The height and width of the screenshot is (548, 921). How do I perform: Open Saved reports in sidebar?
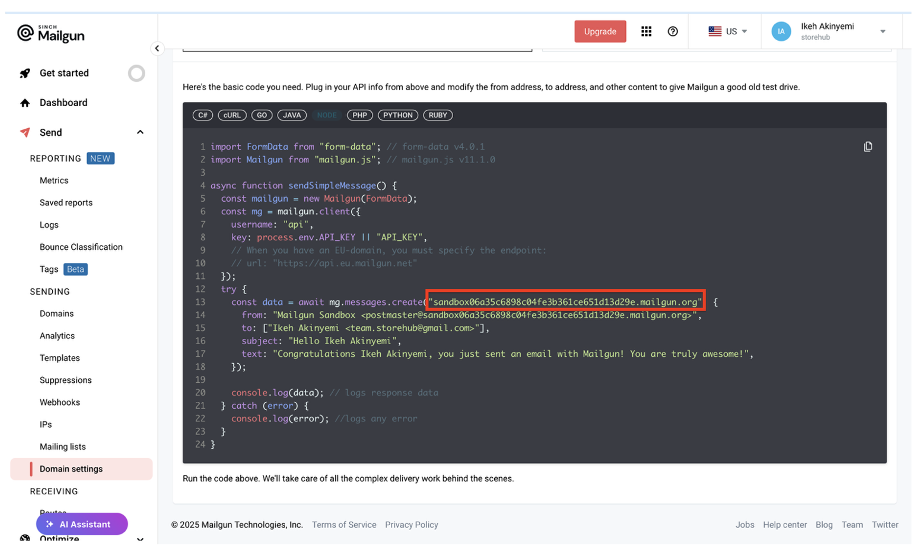(66, 203)
